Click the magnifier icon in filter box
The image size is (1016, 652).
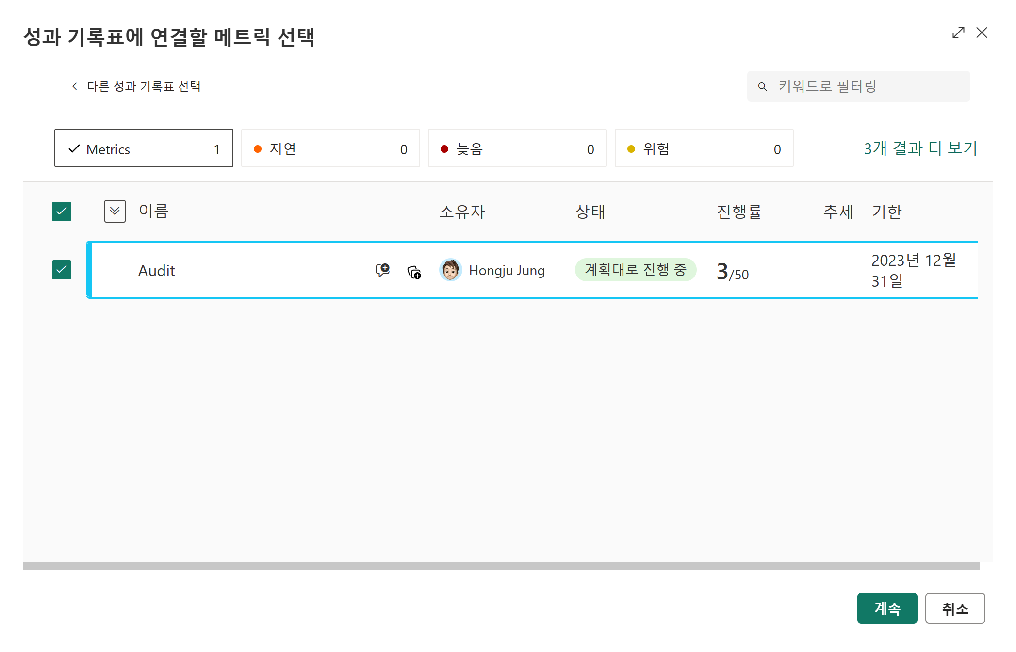[x=762, y=87]
